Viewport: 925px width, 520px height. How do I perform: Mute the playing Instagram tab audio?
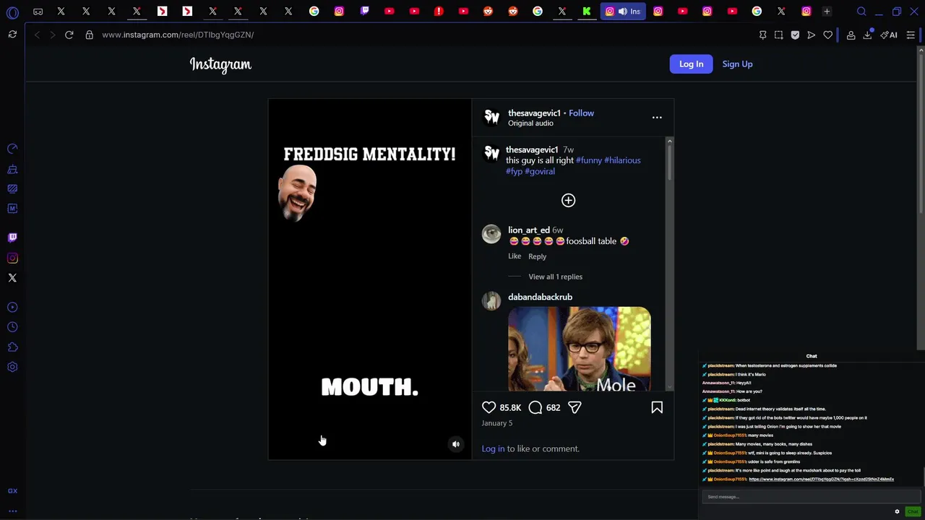pos(622,12)
